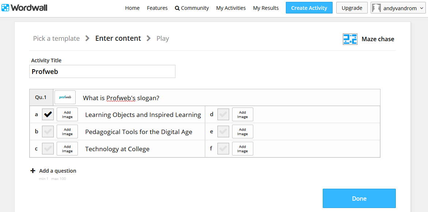Add an image to answer e
The height and width of the screenshot is (212, 428).
tap(243, 132)
